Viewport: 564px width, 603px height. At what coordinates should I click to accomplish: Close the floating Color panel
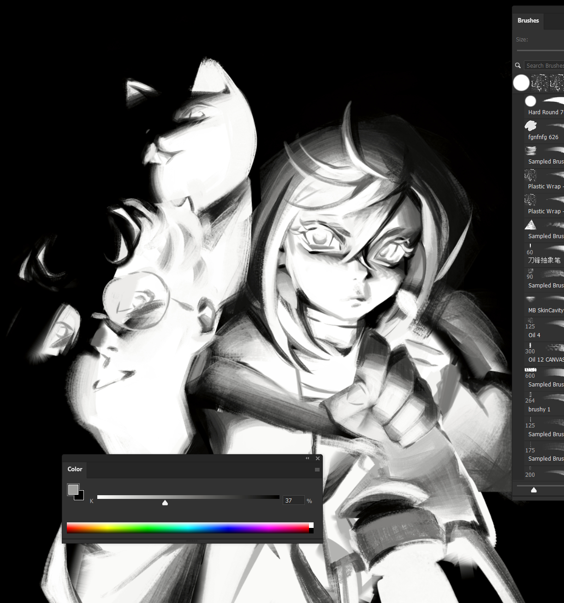coord(317,458)
